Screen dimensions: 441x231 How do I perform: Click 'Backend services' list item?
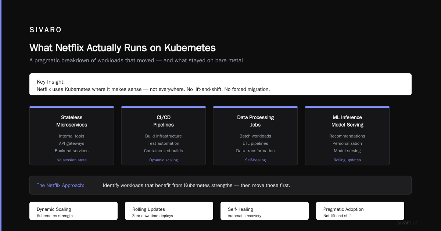72,151
